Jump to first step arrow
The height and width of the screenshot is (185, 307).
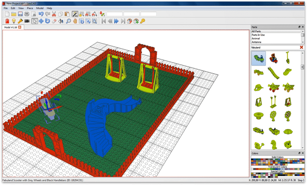[x=103, y=21]
